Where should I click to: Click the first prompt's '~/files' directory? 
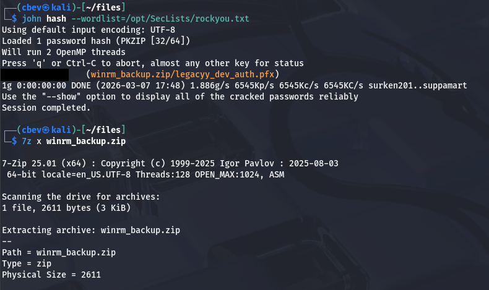click(x=108, y=7)
